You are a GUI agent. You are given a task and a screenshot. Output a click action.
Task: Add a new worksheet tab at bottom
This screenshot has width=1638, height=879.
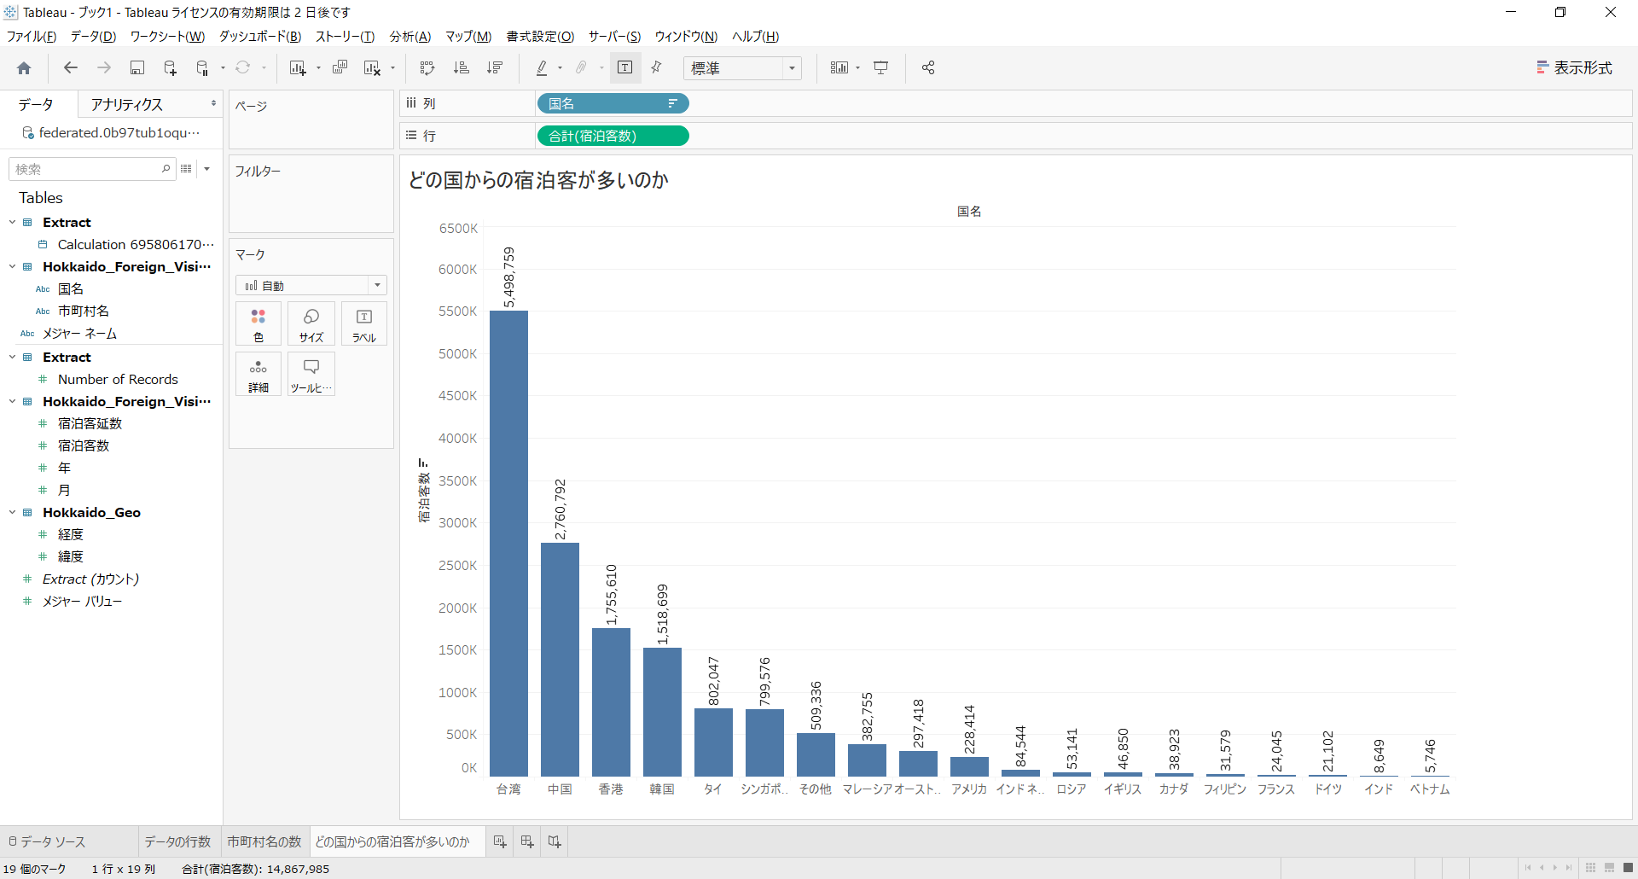click(500, 842)
